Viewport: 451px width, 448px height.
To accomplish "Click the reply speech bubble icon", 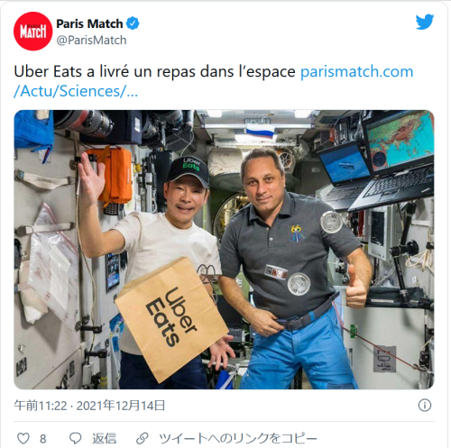I will coord(75,438).
